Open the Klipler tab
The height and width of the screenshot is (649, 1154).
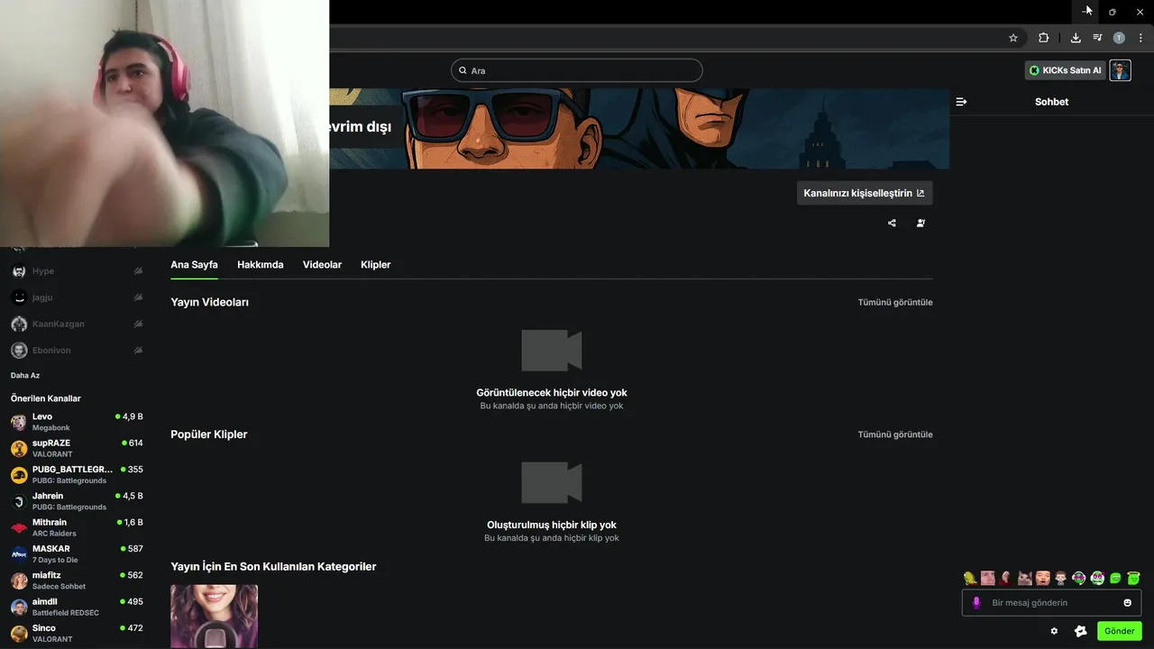tap(375, 265)
